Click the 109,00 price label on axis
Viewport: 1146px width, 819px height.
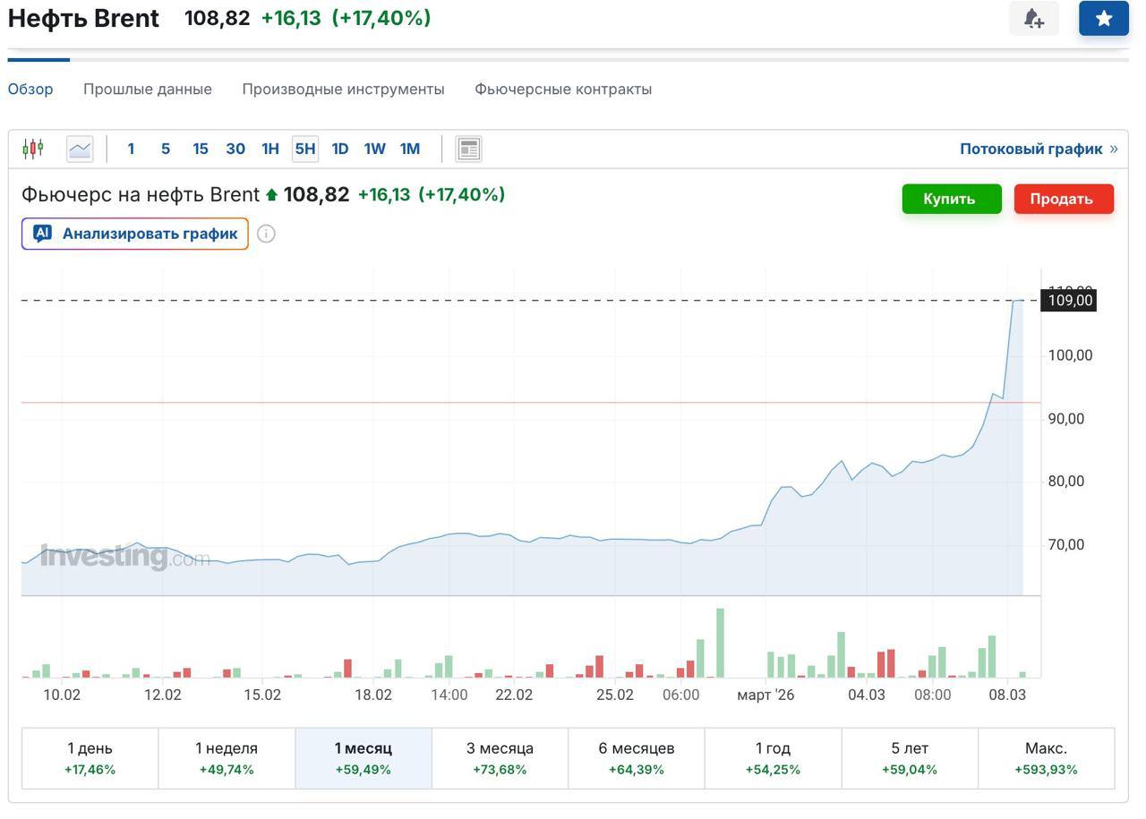pyautogui.click(x=1070, y=301)
